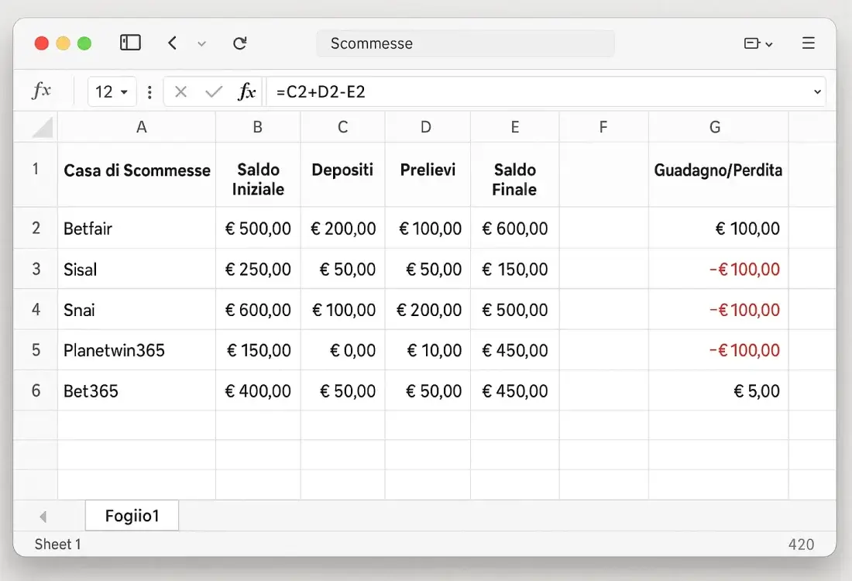Expand the chevron next to the back arrow

tap(201, 44)
